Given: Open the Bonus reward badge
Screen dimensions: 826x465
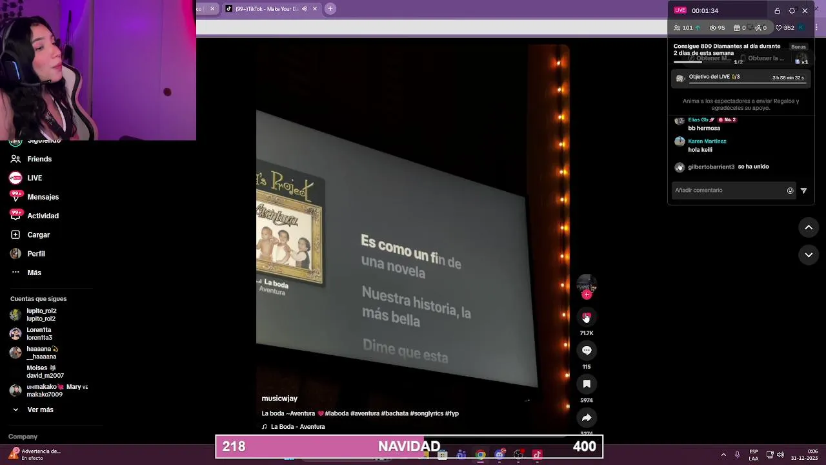Looking at the screenshot, I should point(799,46).
